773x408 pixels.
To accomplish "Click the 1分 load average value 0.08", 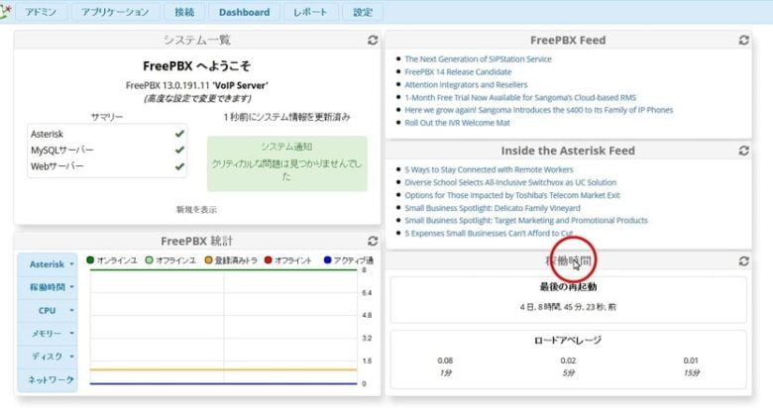I will (x=445, y=360).
